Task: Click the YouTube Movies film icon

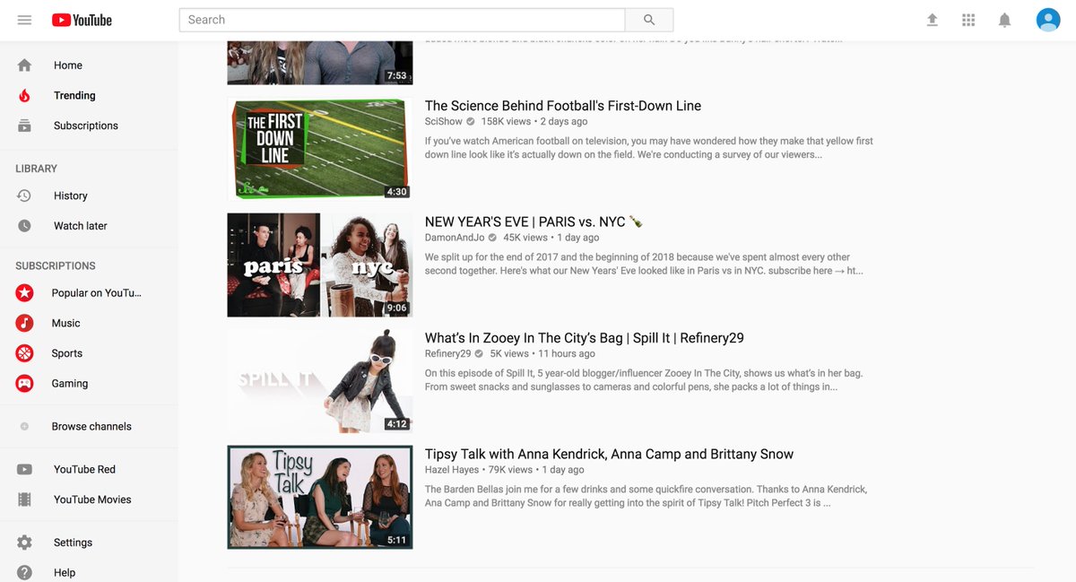Action: click(x=24, y=499)
